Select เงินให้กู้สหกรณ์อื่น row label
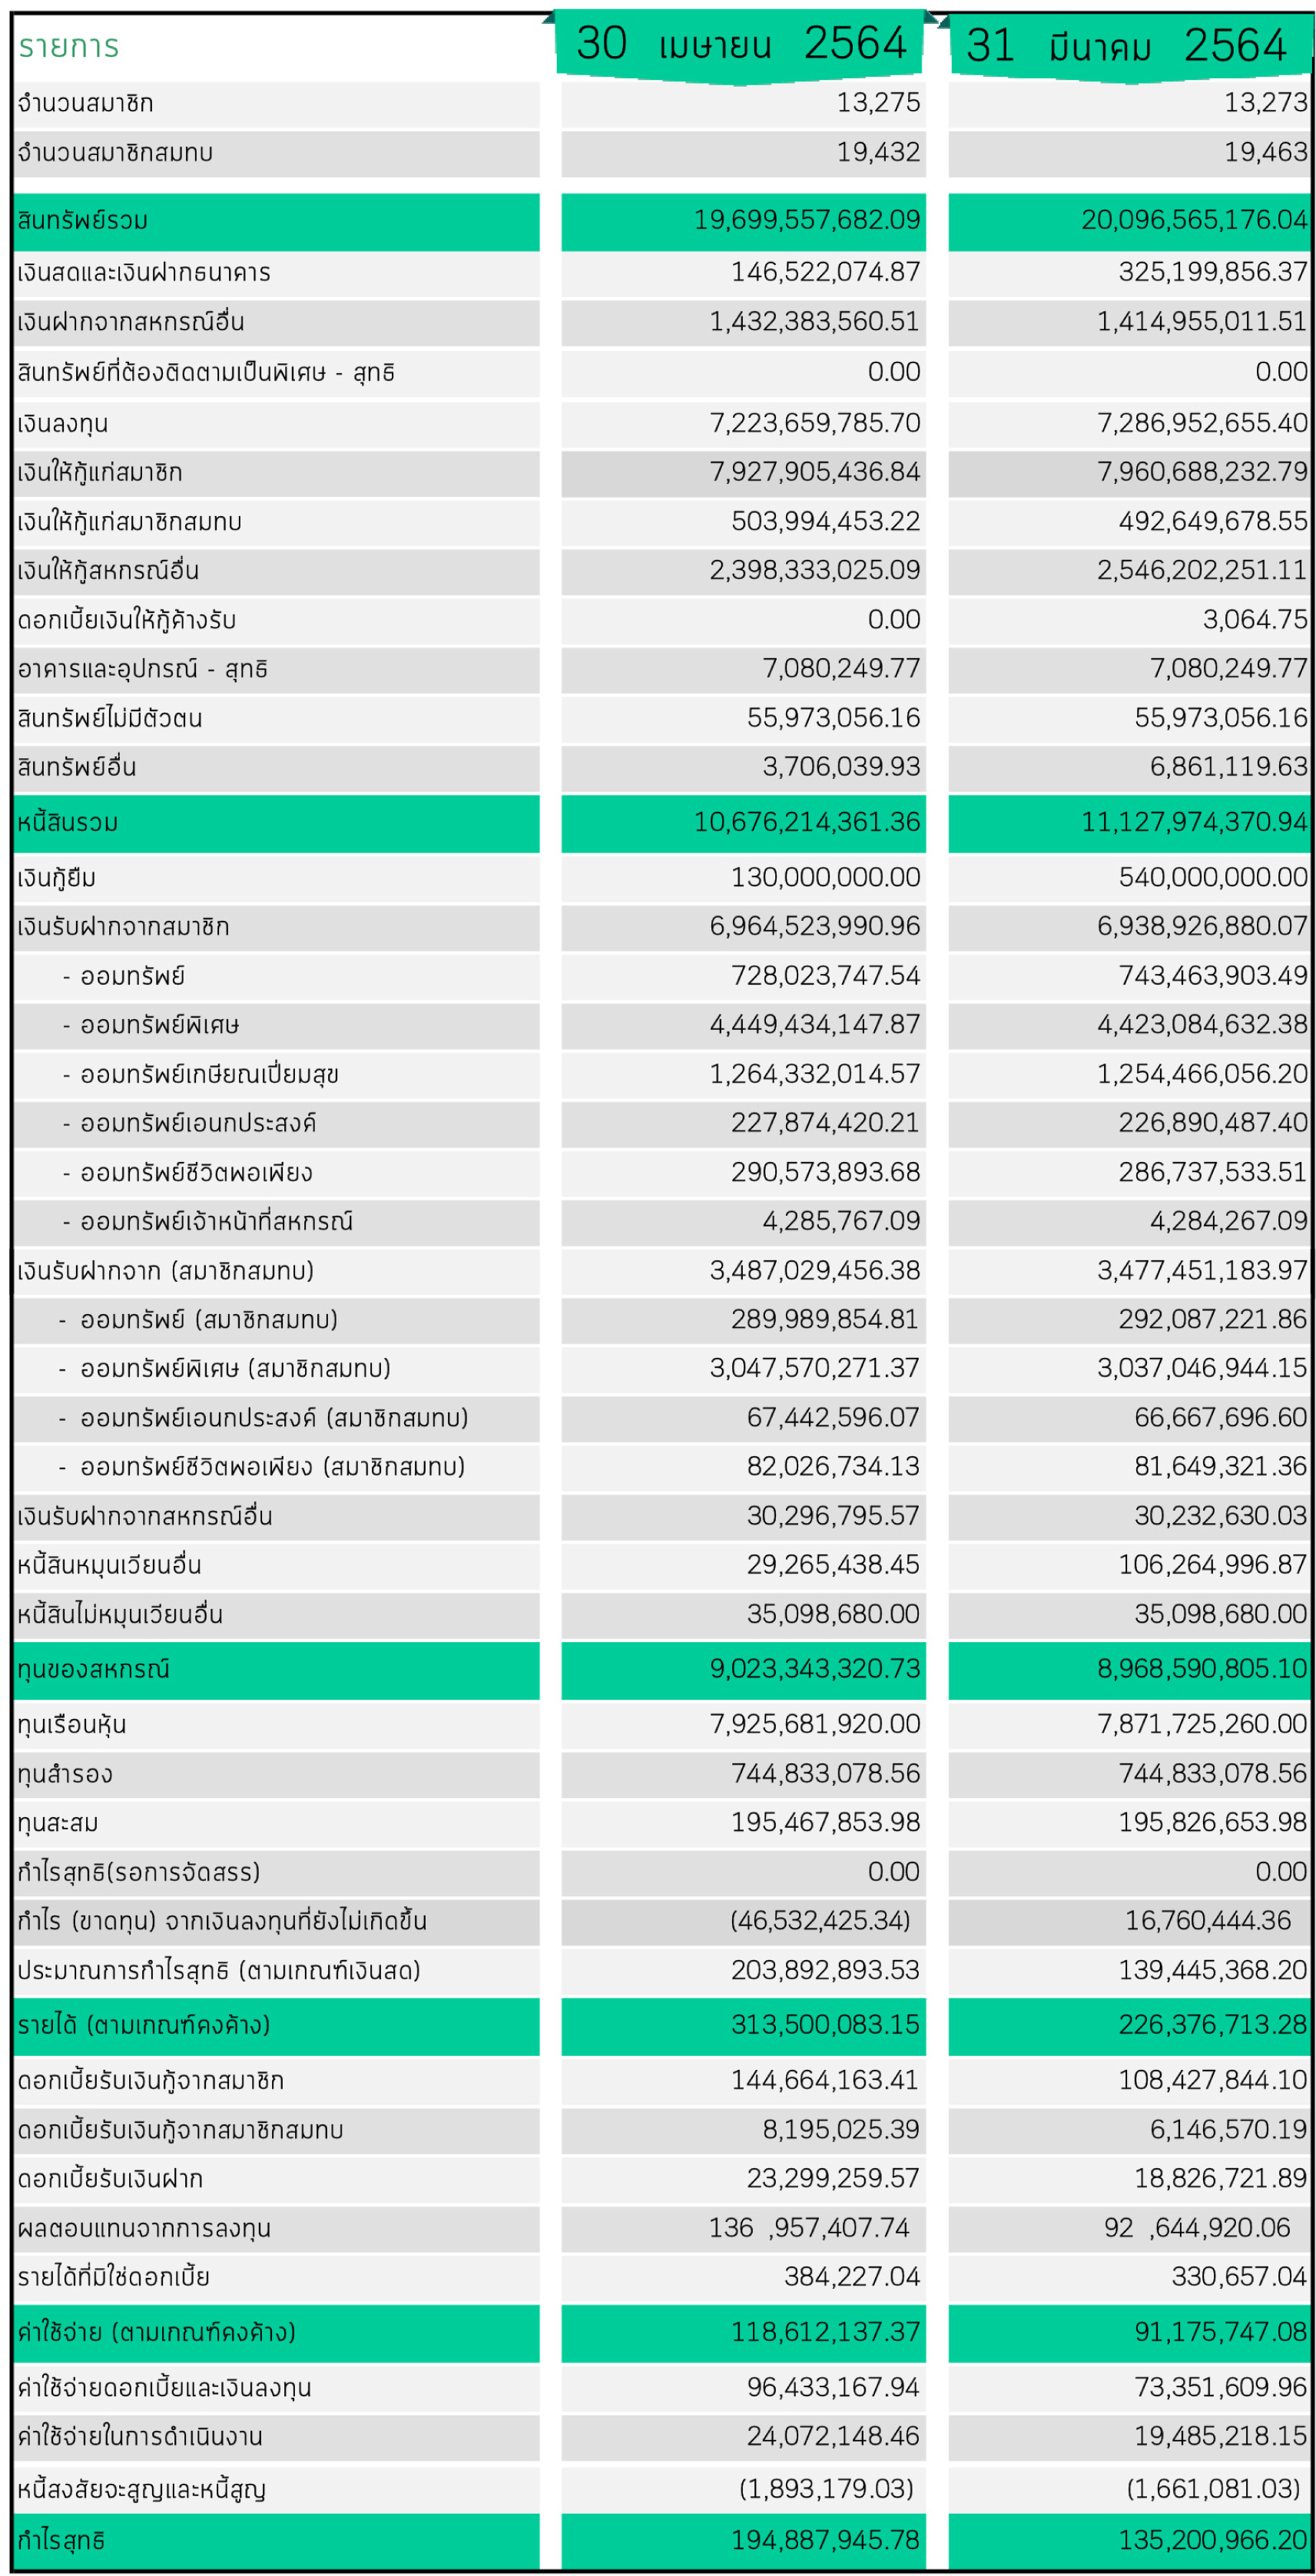The image size is (1316, 2576). point(108,570)
